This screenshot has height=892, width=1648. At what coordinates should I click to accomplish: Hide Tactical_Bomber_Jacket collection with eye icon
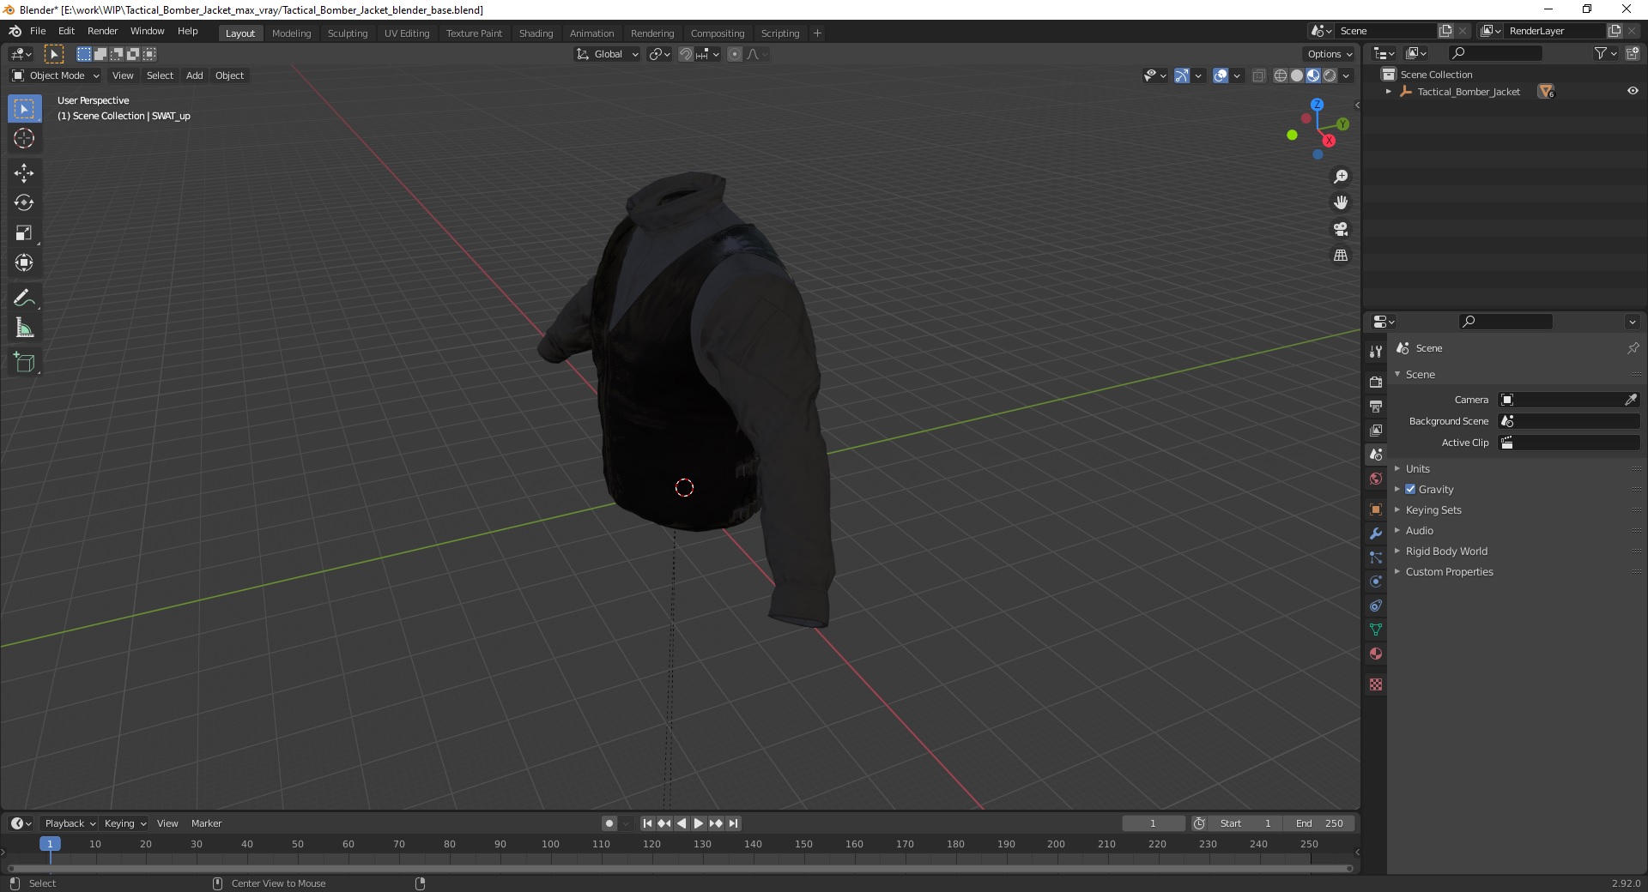pyautogui.click(x=1633, y=91)
